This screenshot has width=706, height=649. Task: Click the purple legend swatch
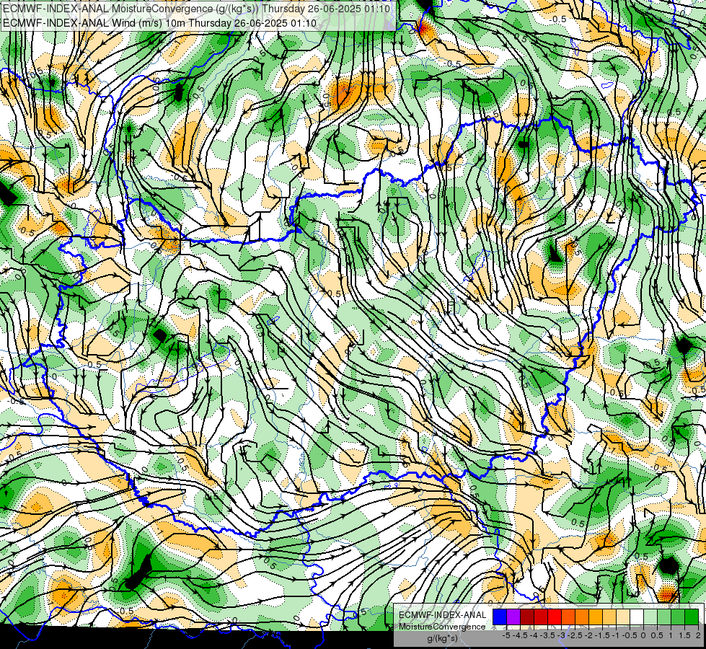coord(513,617)
